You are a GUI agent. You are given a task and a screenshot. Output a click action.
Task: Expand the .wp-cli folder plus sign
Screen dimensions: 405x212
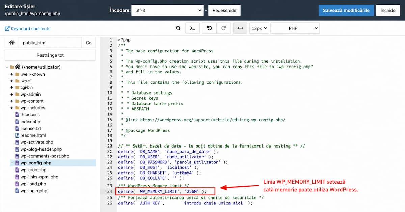[12, 81]
